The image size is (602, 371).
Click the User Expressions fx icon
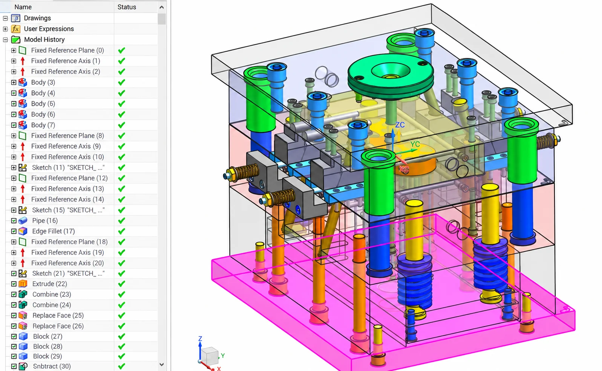(x=15, y=29)
